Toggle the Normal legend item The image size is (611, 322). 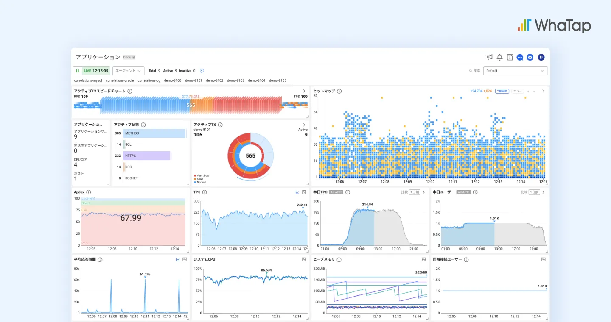tap(200, 182)
